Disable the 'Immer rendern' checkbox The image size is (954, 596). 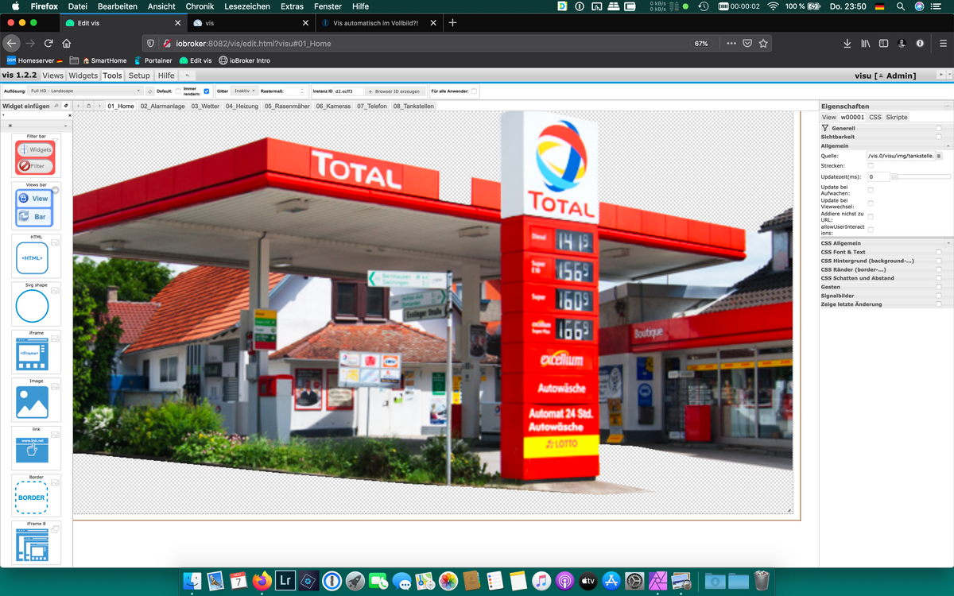coord(207,91)
